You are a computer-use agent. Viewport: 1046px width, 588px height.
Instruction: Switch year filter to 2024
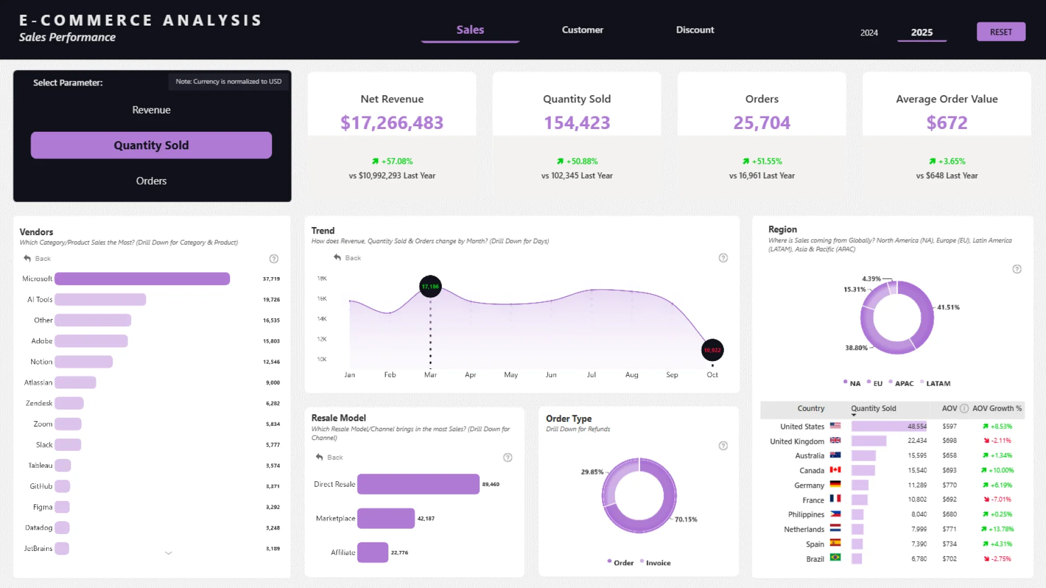[x=869, y=33]
